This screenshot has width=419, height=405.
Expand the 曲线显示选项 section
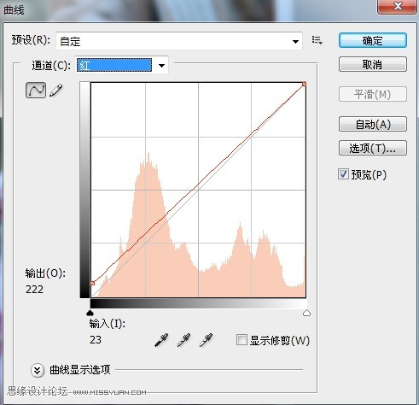(38, 370)
